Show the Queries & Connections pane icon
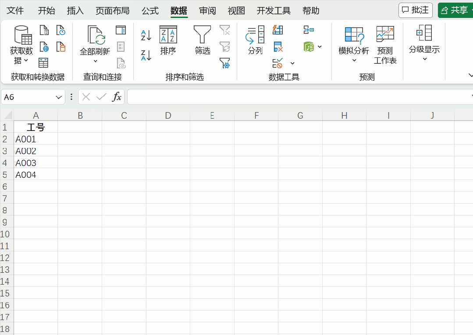This screenshot has height=335, width=473. click(x=121, y=30)
